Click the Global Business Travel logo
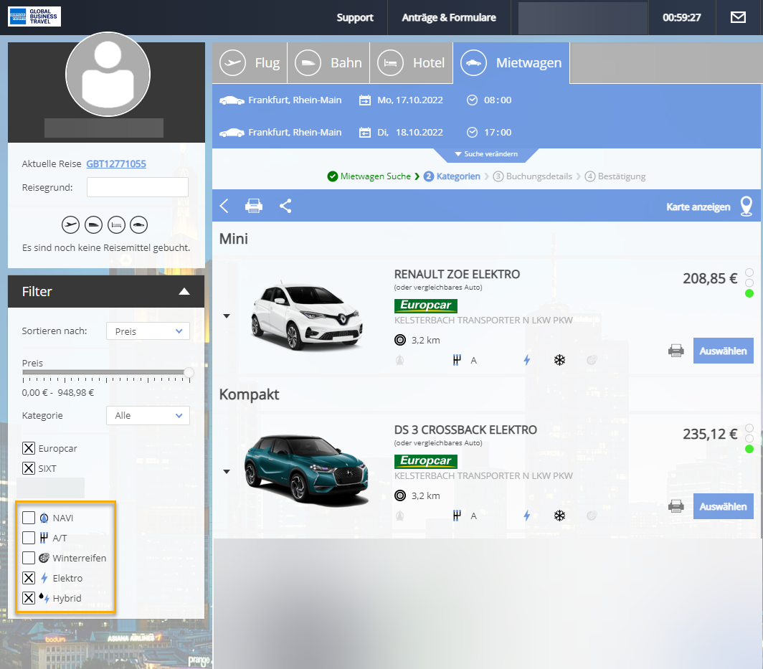This screenshot has height=669, width=763. (34, 16)
